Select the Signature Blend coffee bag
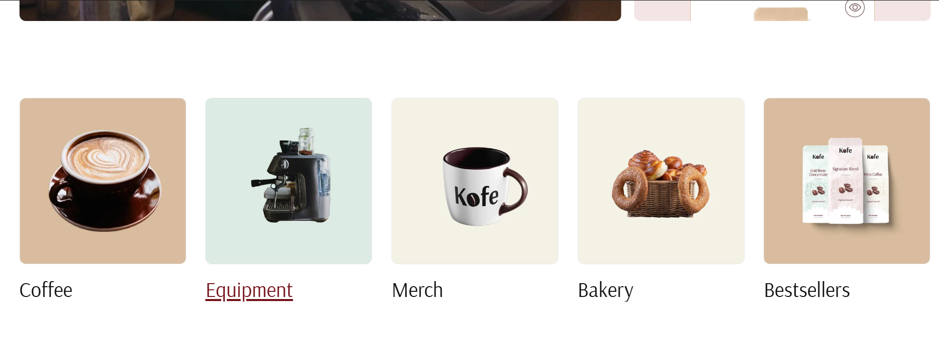 (x=846, y=180)
